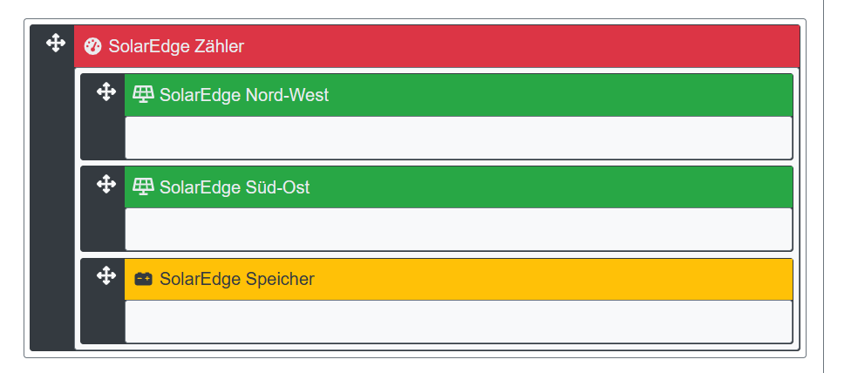Screen dimensions: 851x373
Task: Select the SolarEdge Zähler label
Action: [x=176, y=46]
